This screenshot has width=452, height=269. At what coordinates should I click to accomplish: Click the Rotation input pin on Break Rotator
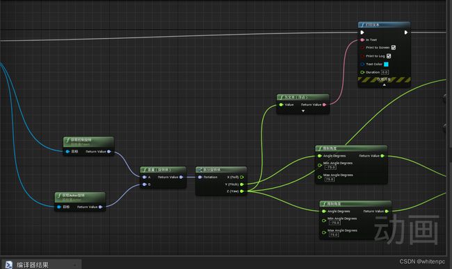click(200, 177)
